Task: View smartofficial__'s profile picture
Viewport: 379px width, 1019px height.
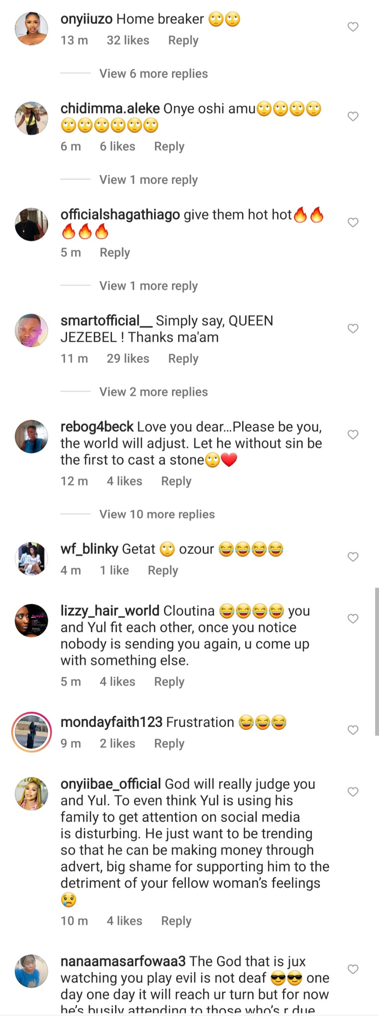Action: point(32,330)
